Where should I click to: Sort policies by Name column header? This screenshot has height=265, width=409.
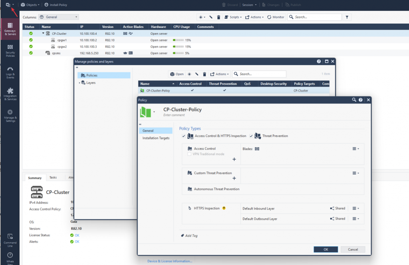pyautogui.click(x=157, y=84)
